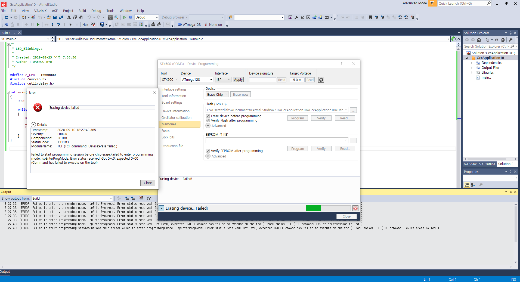
Task: Click the Hex display toolbar button
Action: pyautogui.click(x=85, y=25)
